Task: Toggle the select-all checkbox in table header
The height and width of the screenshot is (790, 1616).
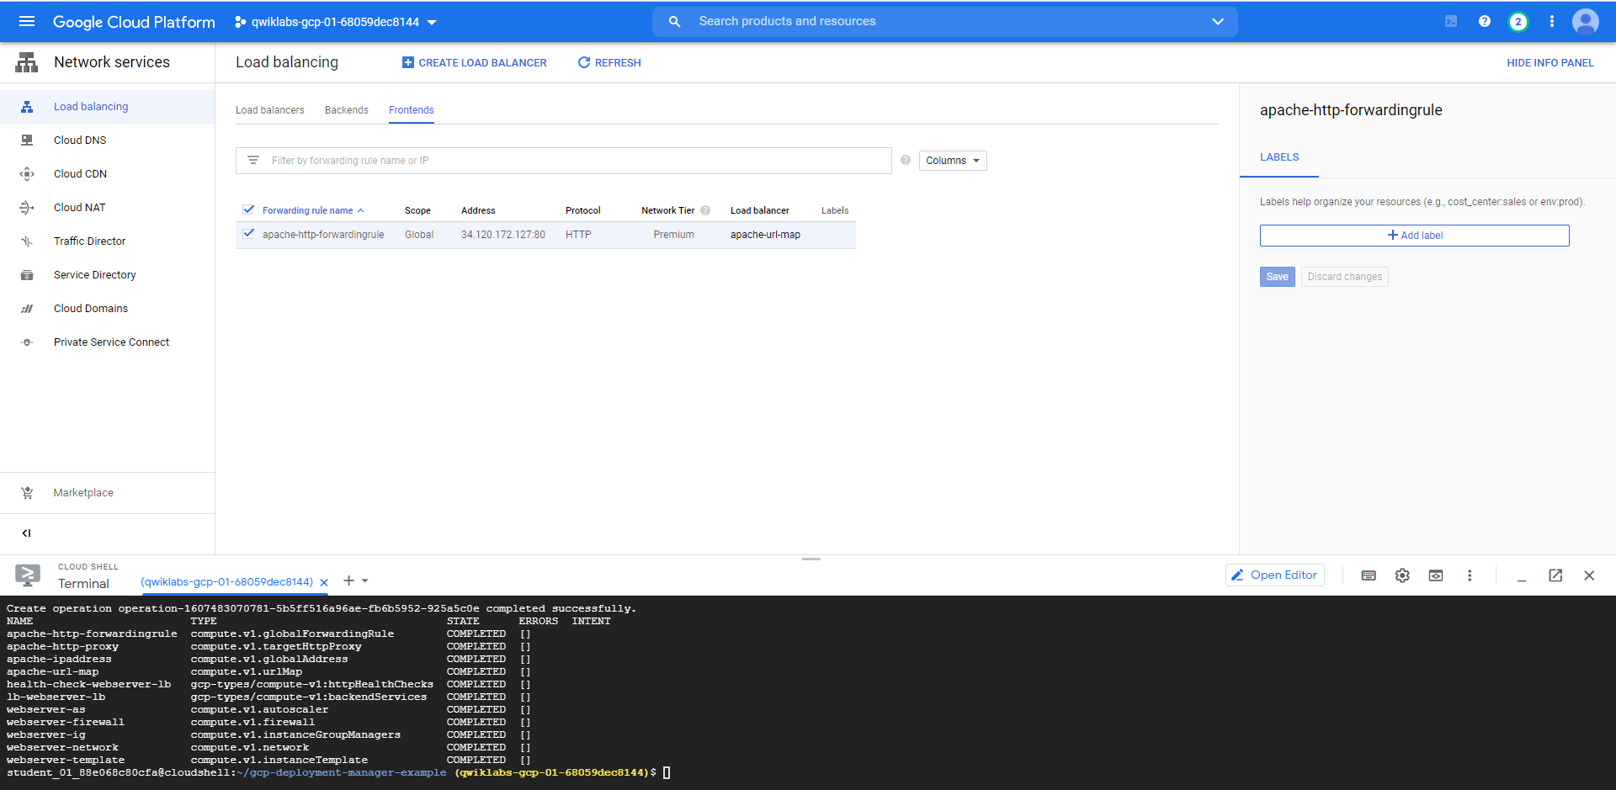Action: click(x=248, y=209)
